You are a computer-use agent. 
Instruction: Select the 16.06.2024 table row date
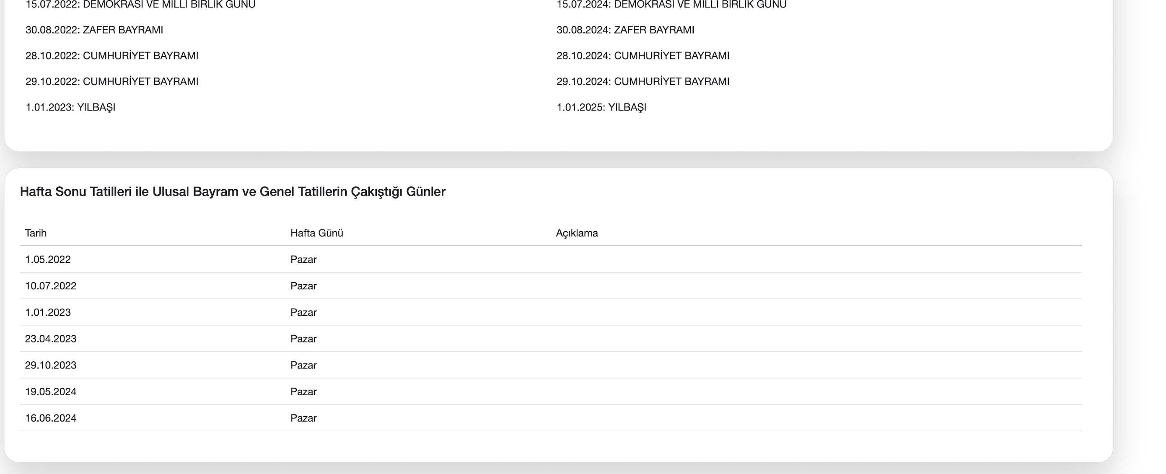click(51, 418)
